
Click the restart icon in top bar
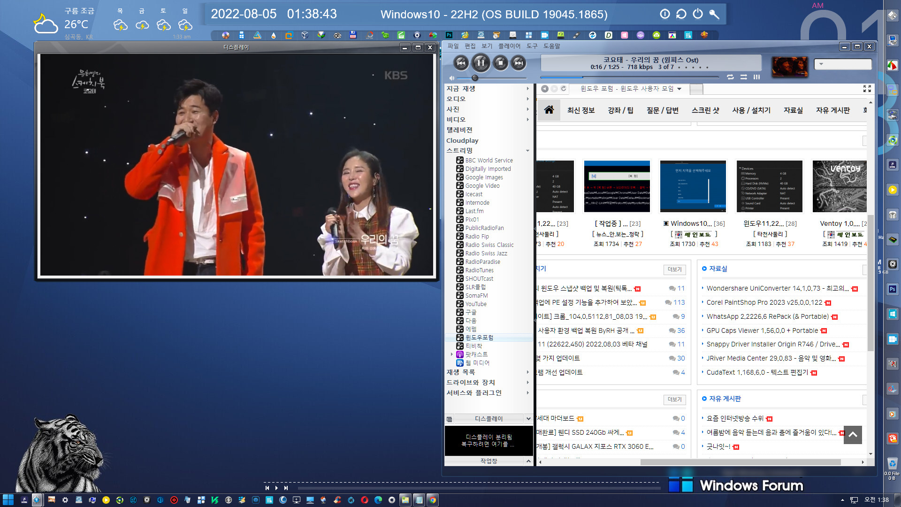click(x=681, y=14)
